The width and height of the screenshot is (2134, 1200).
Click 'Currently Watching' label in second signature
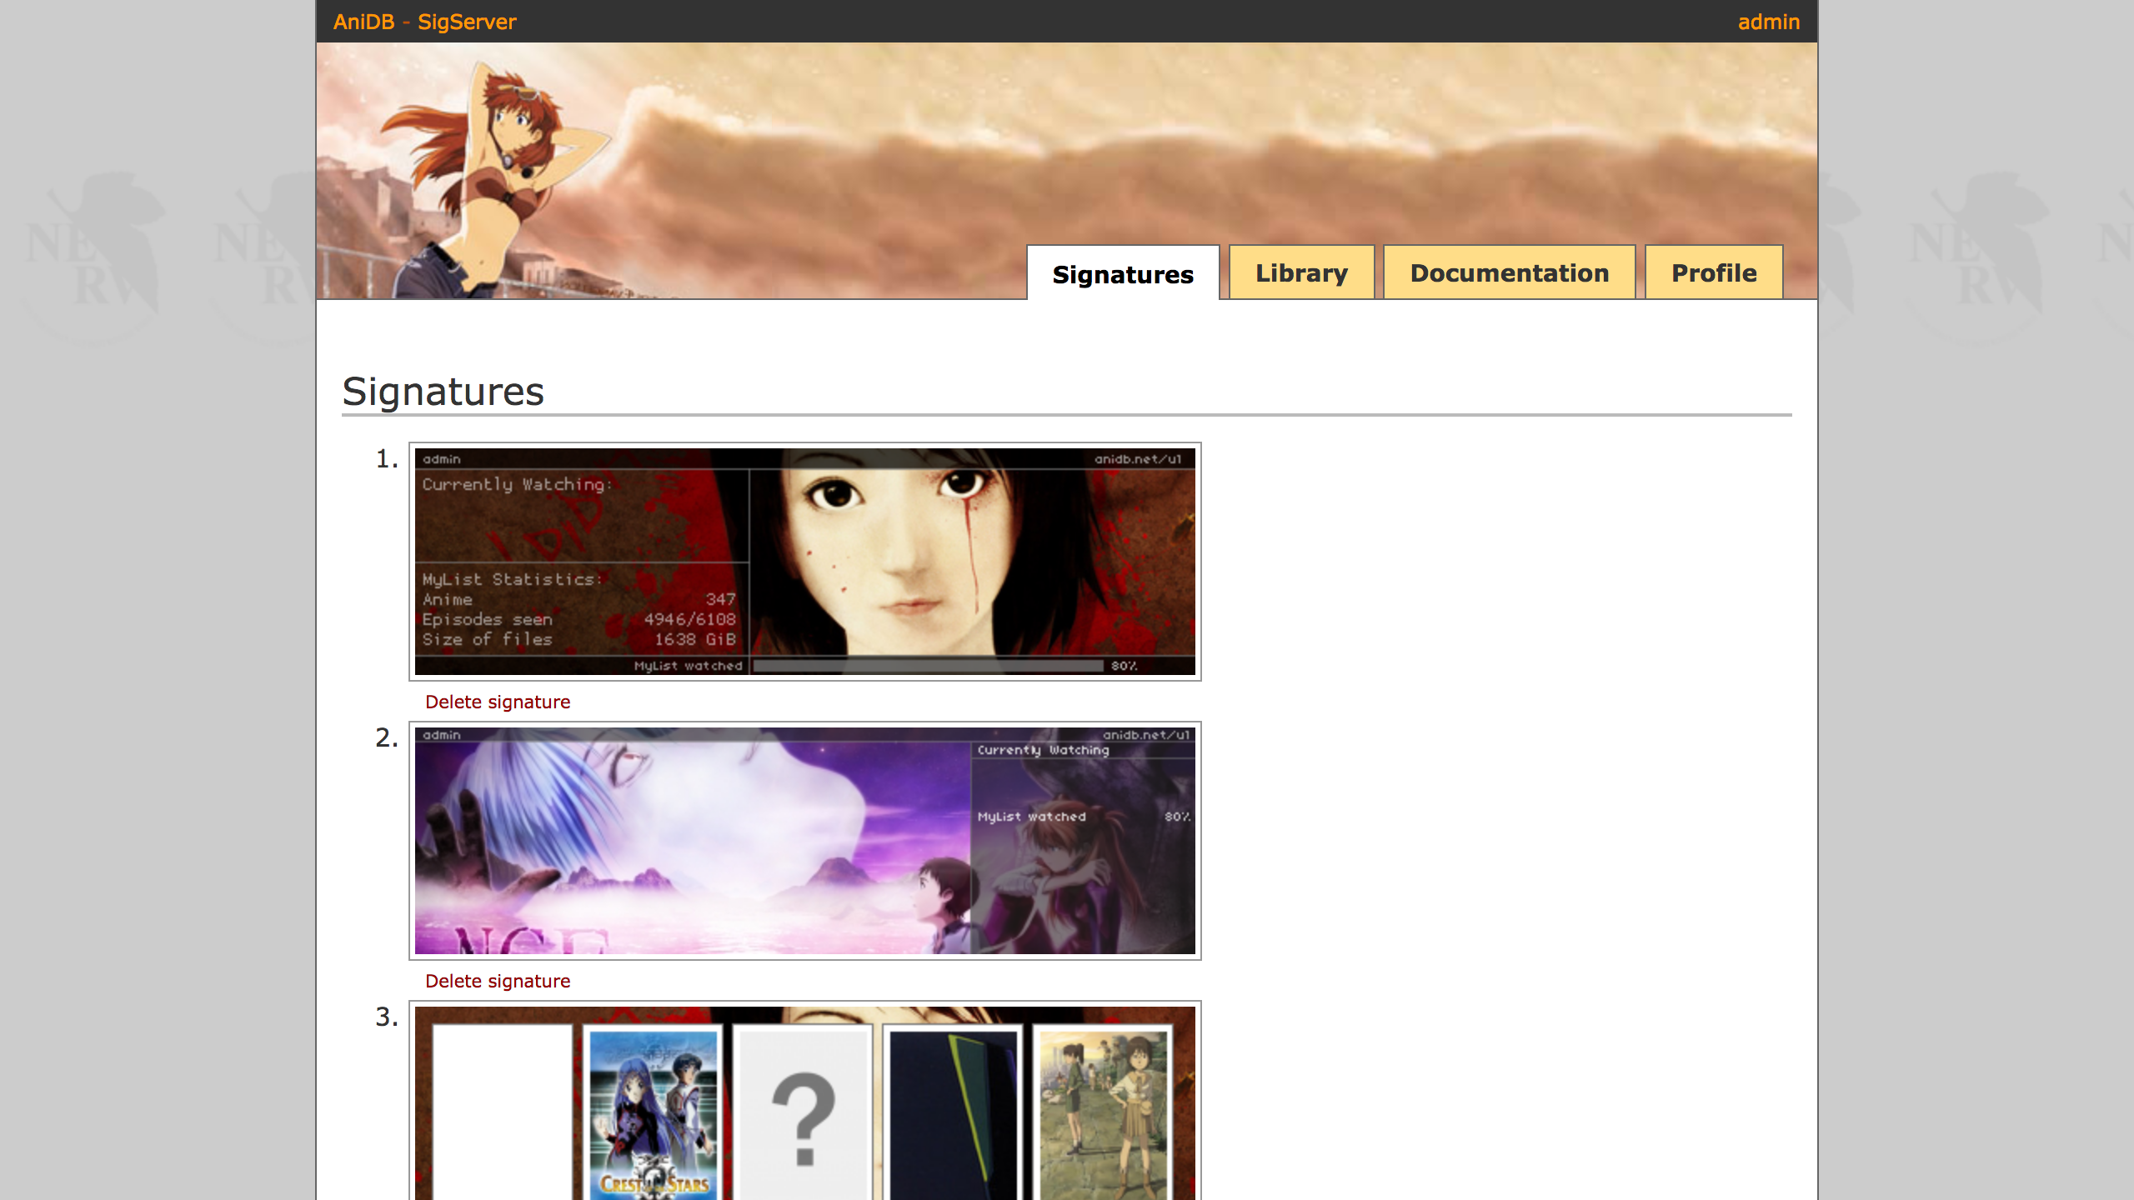click(x=1044, y=750)
